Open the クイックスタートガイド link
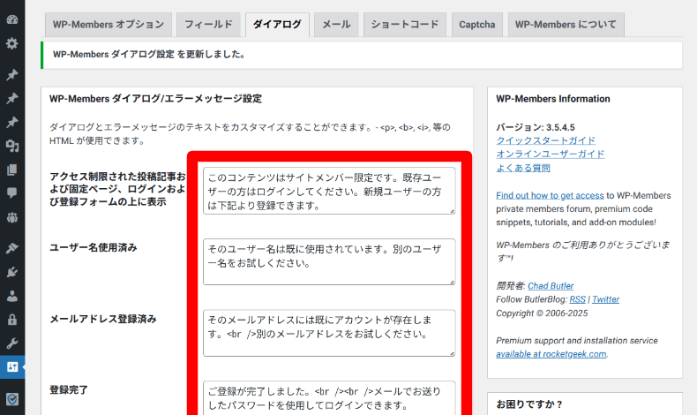The height and width of the screenshot is (415, 697). pos(546,140)
